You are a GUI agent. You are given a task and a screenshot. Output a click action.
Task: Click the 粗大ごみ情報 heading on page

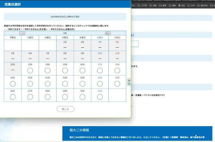[x=79, y=130]
